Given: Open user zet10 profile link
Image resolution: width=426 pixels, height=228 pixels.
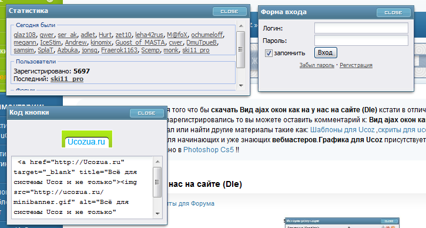Looking at the screenshot, I should coord(123,35).
